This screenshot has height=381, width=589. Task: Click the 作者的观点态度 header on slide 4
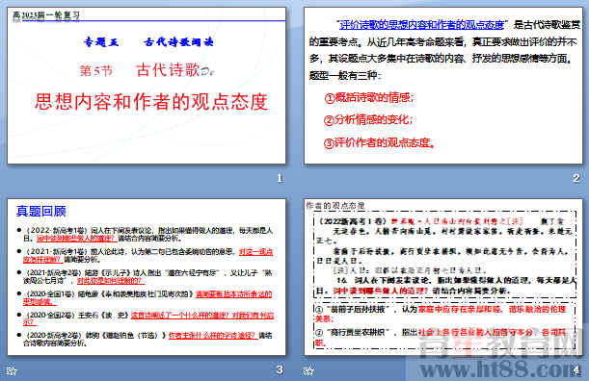335,206
